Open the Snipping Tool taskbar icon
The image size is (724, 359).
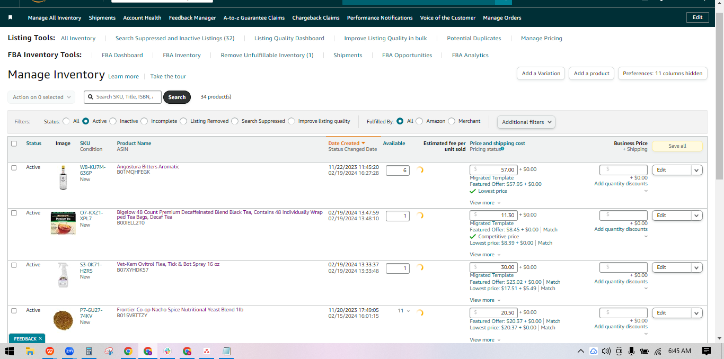[109, 351]
